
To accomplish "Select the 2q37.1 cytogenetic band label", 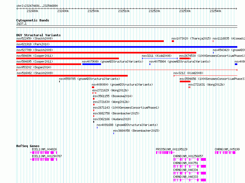I will [x=21, y=24].
